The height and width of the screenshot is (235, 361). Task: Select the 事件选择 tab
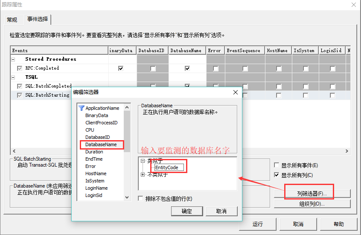tap(38, 19)
